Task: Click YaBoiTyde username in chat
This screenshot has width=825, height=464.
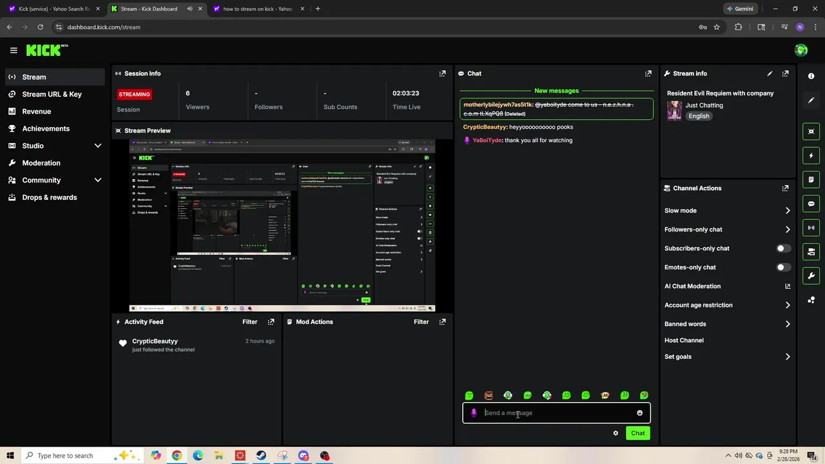Action: click(x=487, y=140)
